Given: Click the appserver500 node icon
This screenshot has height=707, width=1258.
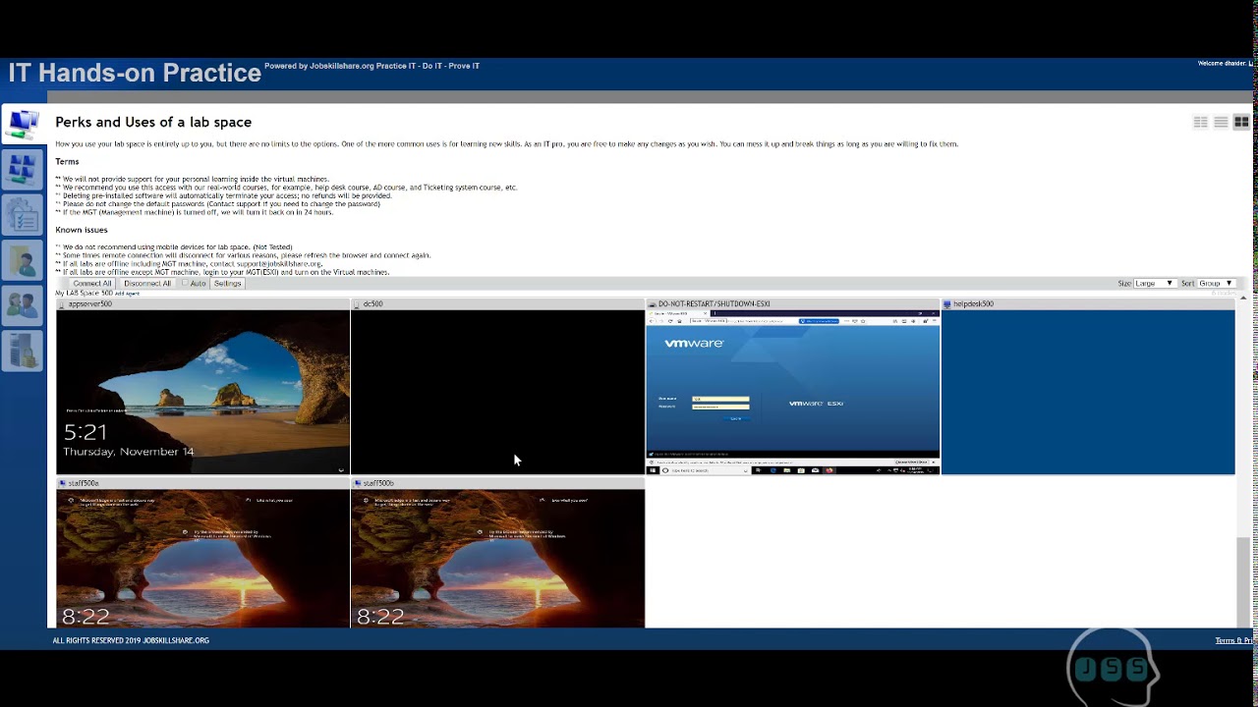Looking at the screenshot, I should pyautogui.click(x=63, y=304).
